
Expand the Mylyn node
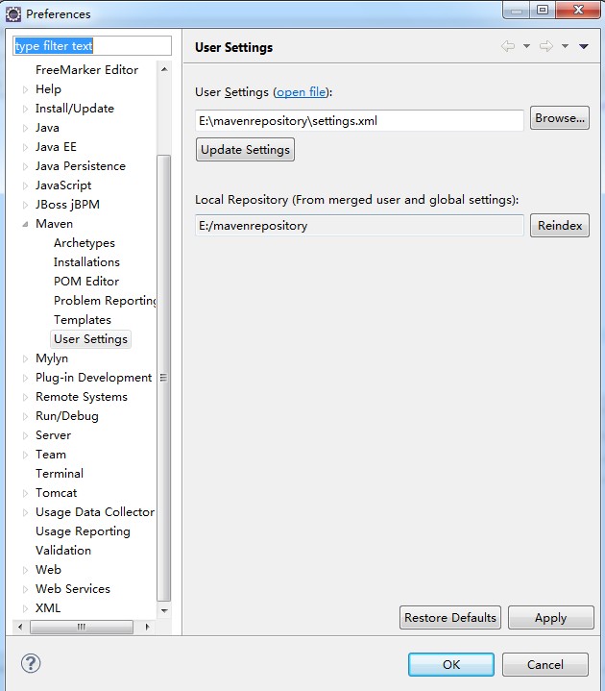pos(26,358)
